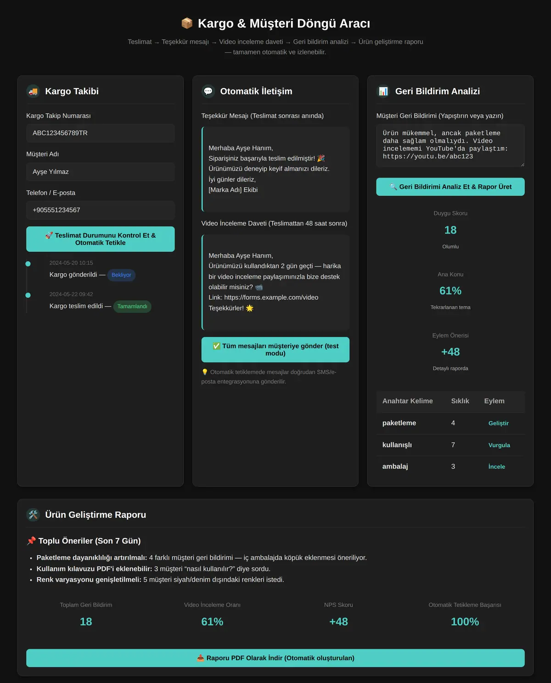Click the Tamamlandı status badge

pos(132,306)
